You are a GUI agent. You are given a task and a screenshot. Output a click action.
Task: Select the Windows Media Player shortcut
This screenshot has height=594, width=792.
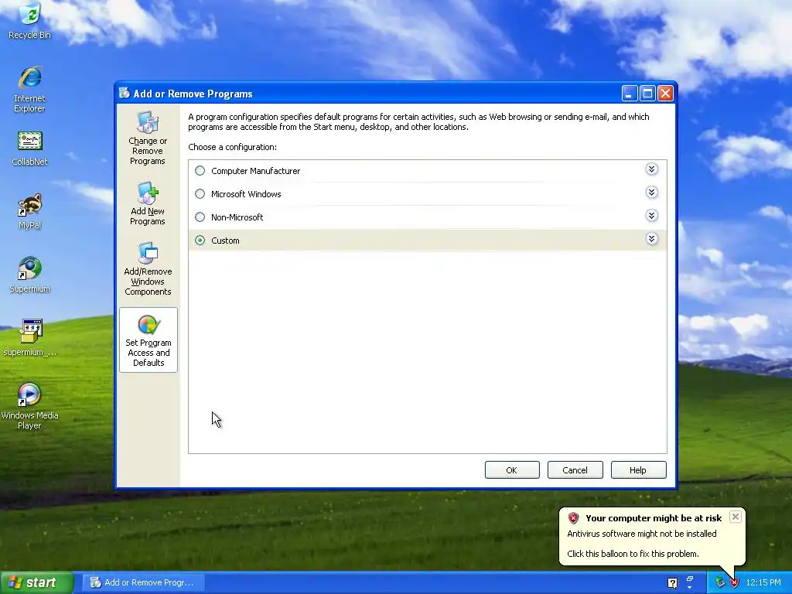click(30, 406)
